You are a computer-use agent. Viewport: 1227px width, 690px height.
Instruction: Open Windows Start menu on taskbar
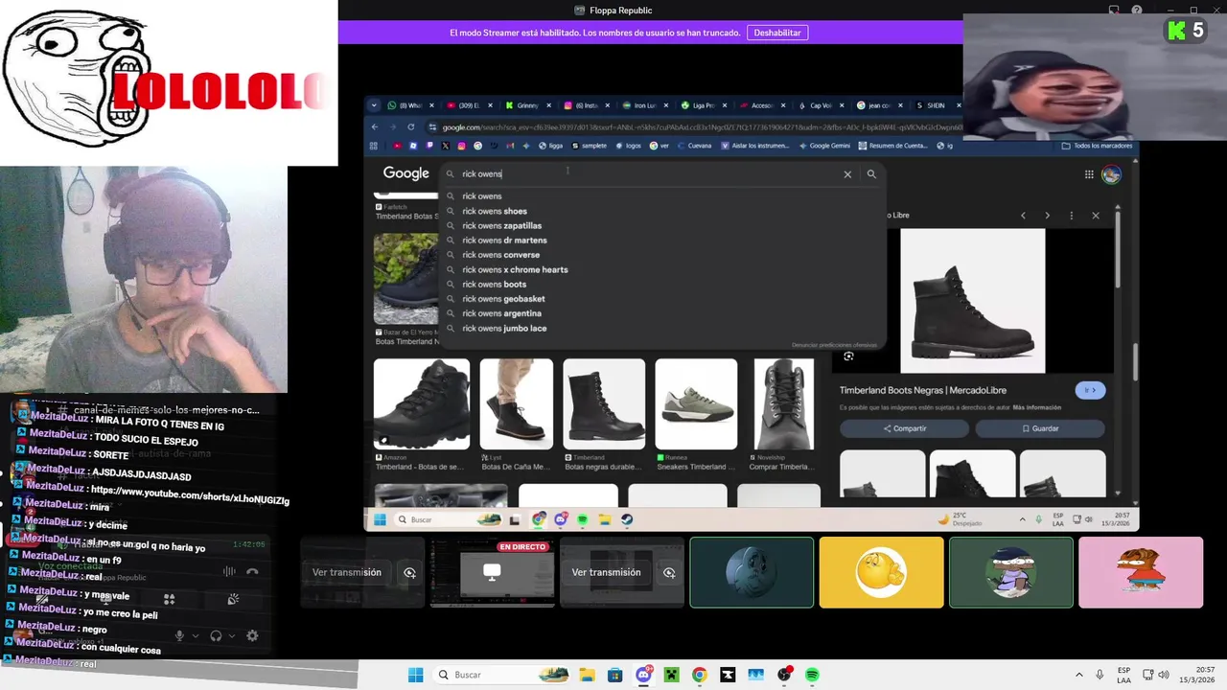415,675
